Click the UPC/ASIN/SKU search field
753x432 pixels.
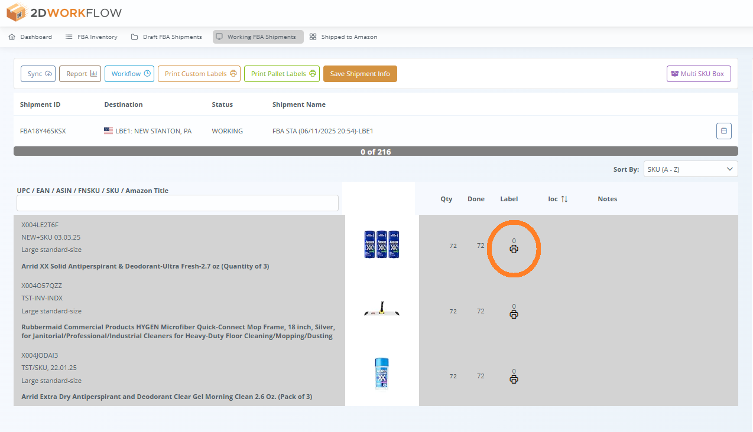click(177, 202)
